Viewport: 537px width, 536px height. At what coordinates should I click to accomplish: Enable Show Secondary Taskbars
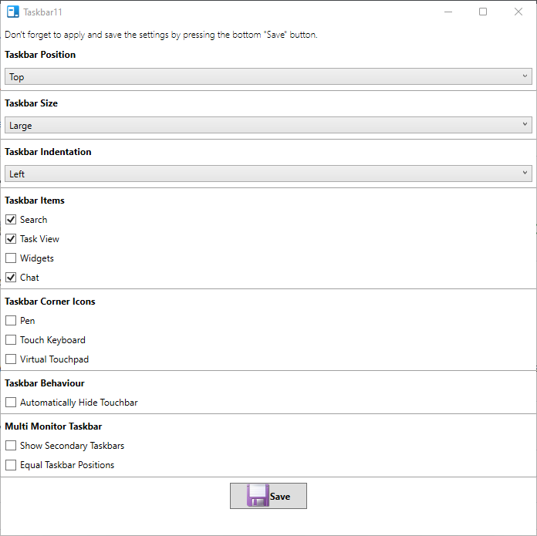(11, 446)
